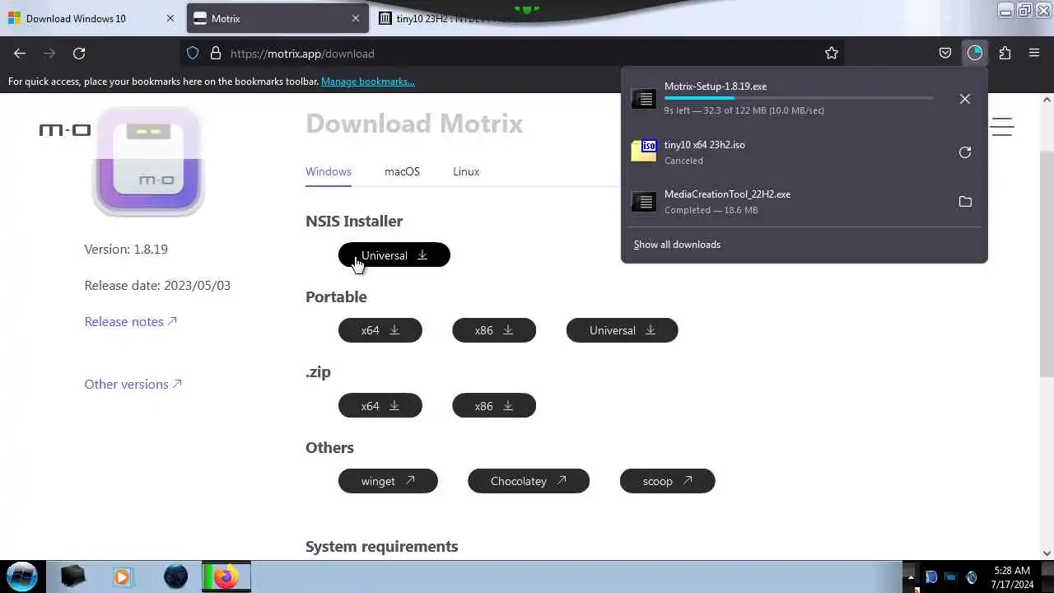Open the Pocket save icon
1054x593 pixels.
[945, 53]
